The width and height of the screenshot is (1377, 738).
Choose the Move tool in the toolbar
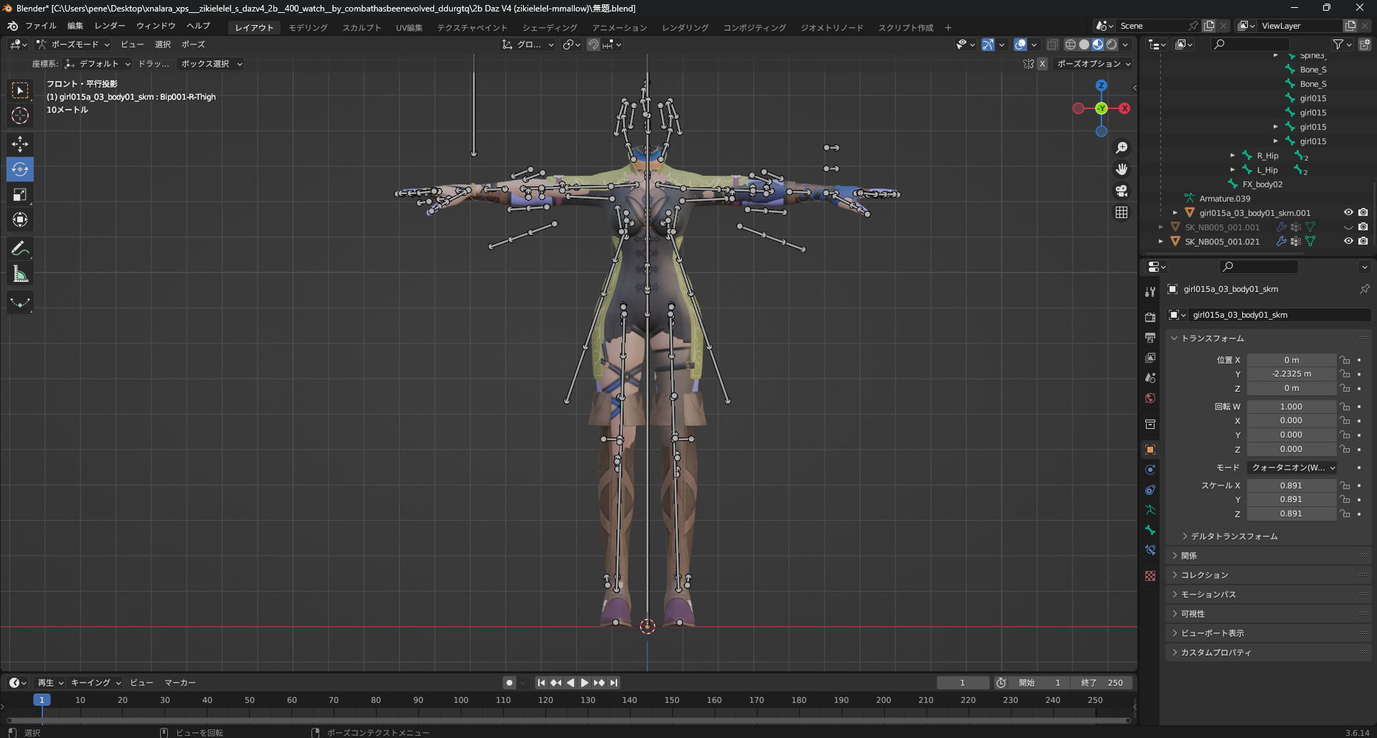point(20,144)
